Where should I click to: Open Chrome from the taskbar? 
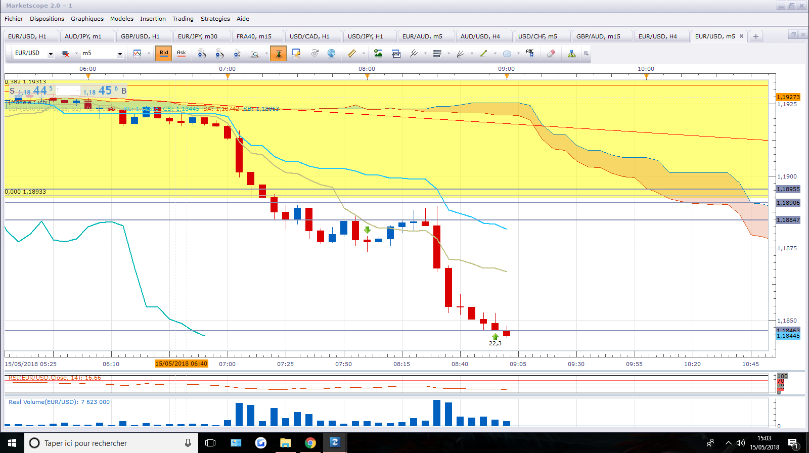310,443
